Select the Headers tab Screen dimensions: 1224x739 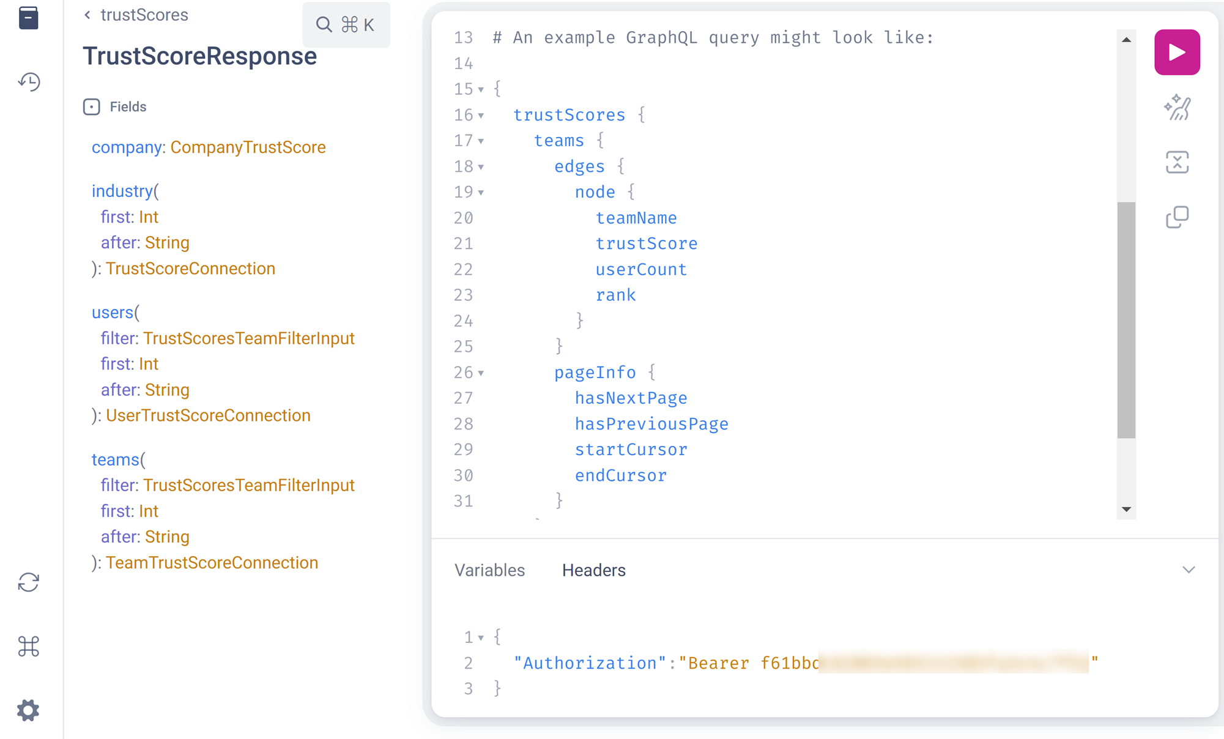(593, 570)
